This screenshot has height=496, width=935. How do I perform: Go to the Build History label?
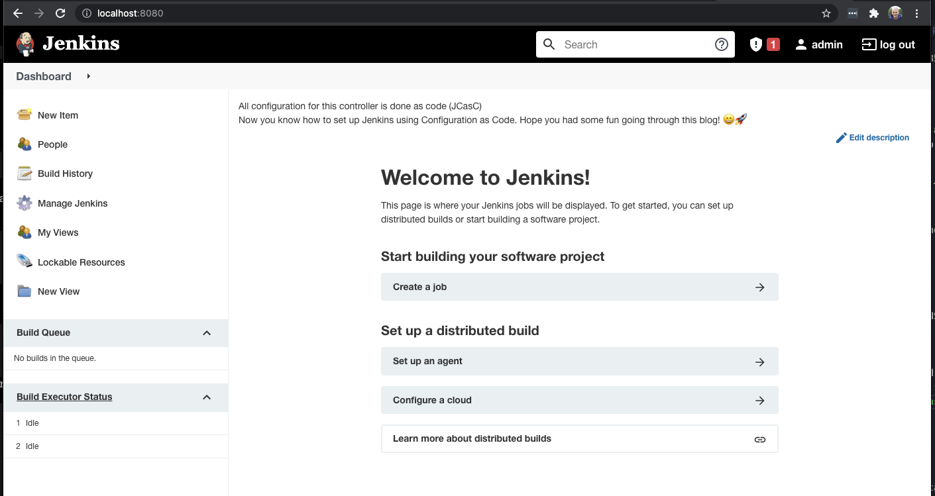(65, 174)
